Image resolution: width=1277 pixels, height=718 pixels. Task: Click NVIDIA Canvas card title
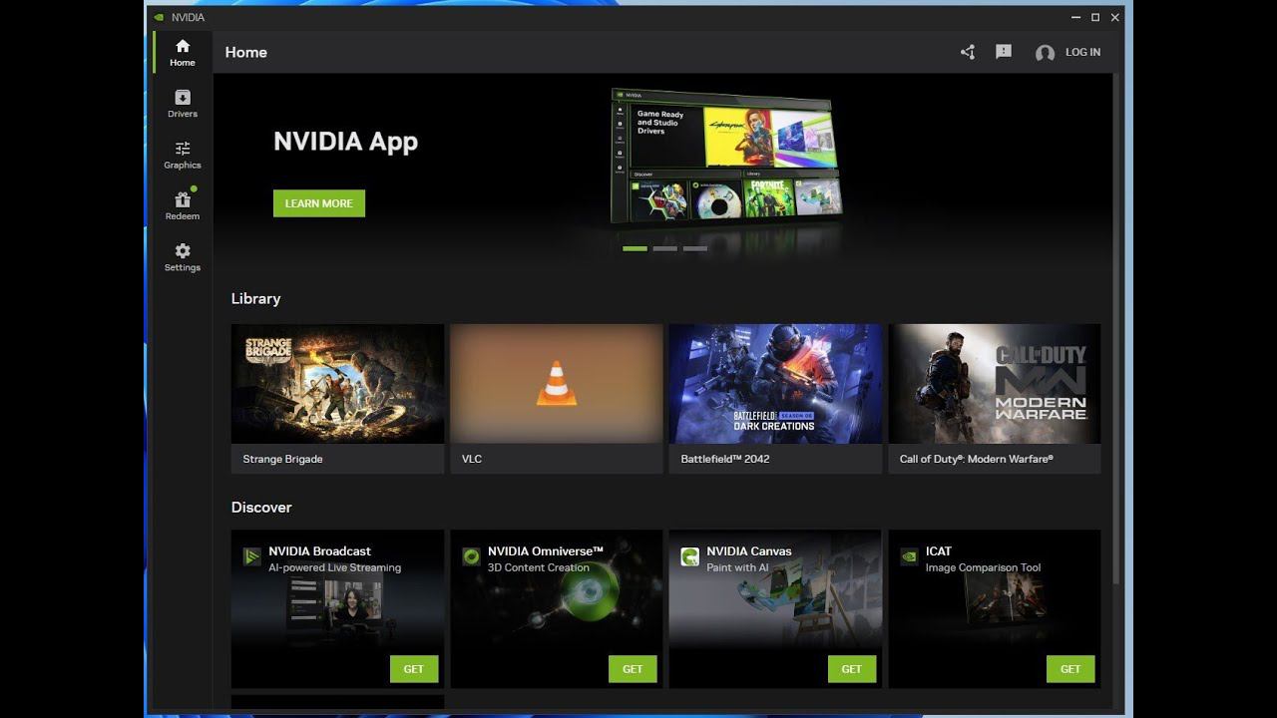point(749,550)
